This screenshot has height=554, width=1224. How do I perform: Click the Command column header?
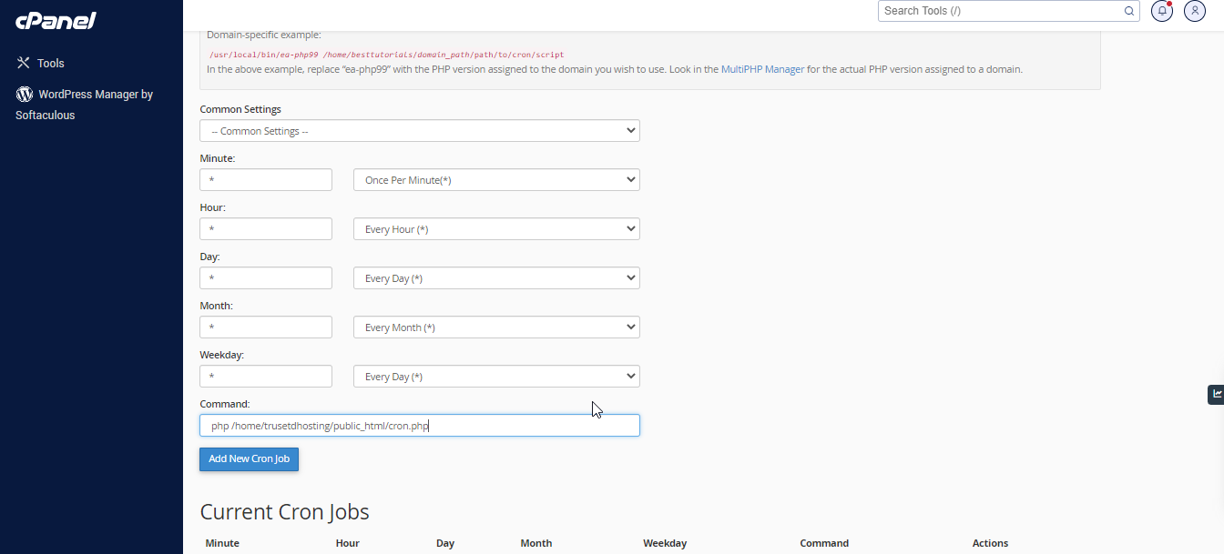[824, 543]
